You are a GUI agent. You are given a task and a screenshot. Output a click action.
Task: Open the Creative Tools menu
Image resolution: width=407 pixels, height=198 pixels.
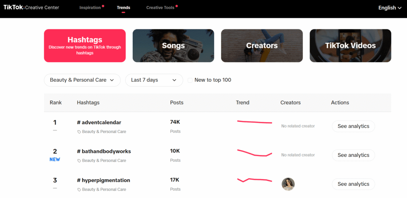[160, 8]
